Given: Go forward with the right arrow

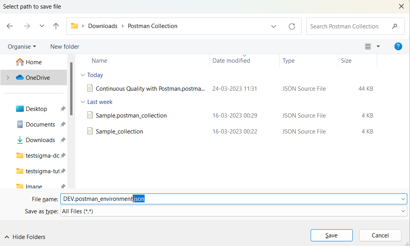Looking at the screenshot, I should point(27,26).
